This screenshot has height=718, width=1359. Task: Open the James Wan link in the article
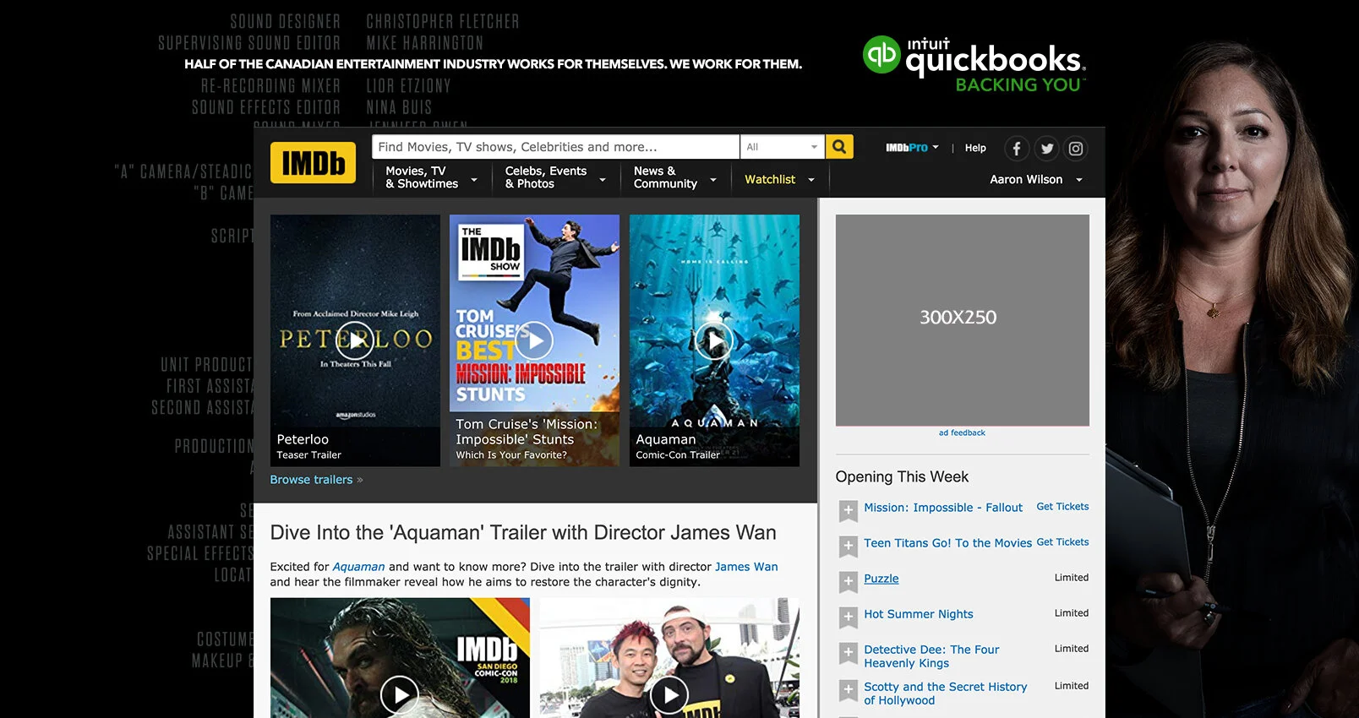point(746,567)
